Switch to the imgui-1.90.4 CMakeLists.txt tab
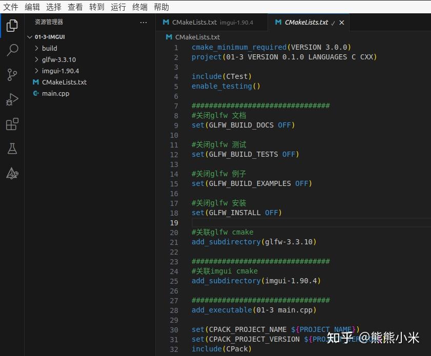431x356 pixels. [210, 22]
